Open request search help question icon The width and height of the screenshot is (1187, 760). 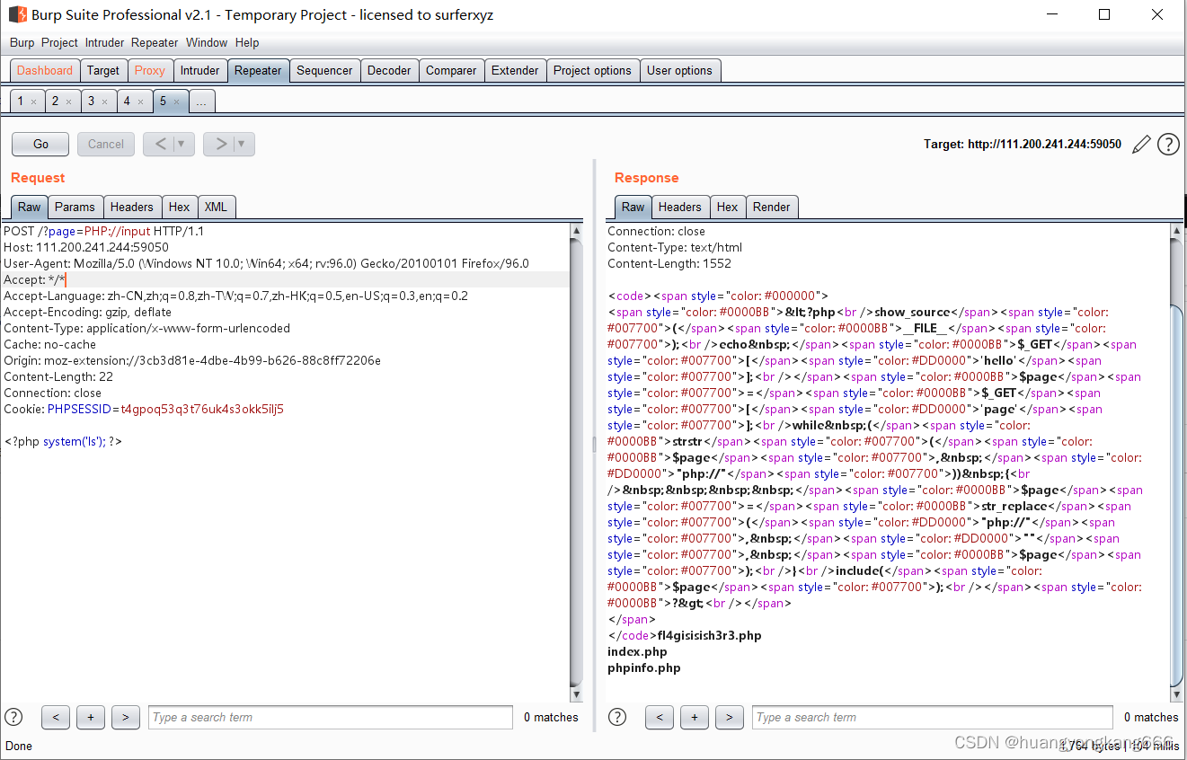tap(13, 717)
